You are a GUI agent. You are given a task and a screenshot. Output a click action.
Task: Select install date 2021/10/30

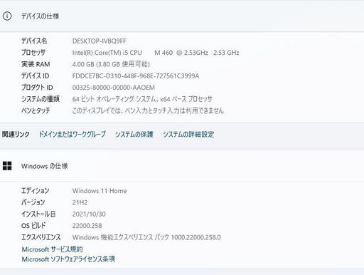[x=89, y=214]
